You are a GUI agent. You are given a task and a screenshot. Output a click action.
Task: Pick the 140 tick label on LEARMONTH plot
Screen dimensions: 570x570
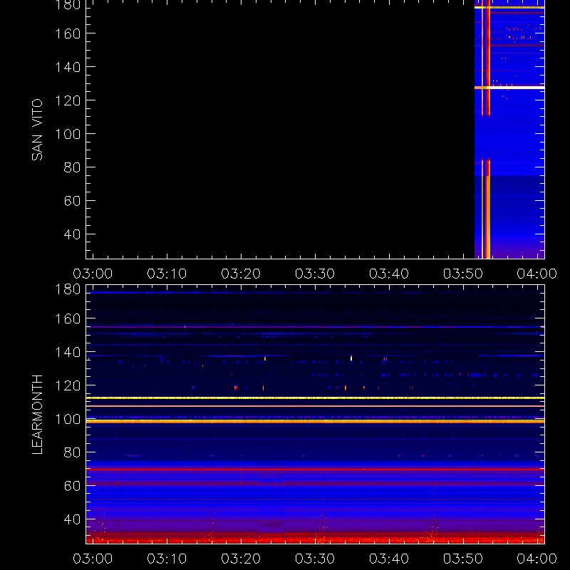tap(68, 352)
